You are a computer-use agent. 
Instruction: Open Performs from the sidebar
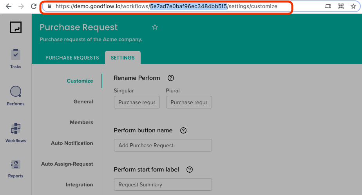point(15,96)
